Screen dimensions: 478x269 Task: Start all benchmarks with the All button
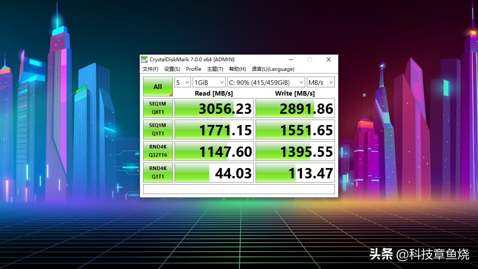pyautogui.click(x=158, y=86)
